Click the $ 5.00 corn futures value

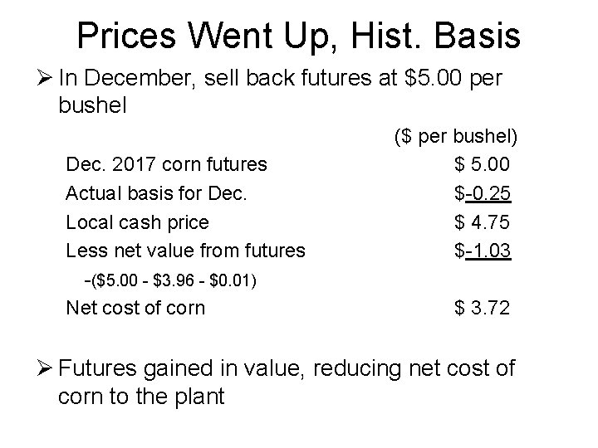tap(482, 164)
